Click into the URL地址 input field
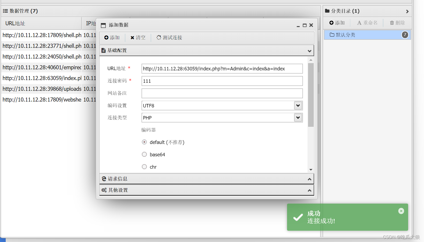Screen dimensions: 424x242 [x=222, y=68]
